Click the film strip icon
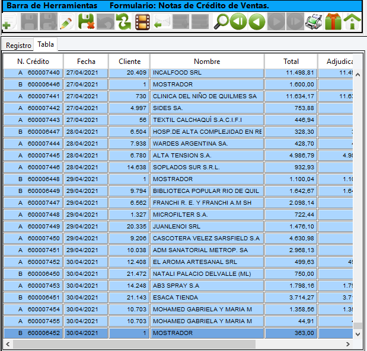The image size is (367, 351). tap(142, 22)
